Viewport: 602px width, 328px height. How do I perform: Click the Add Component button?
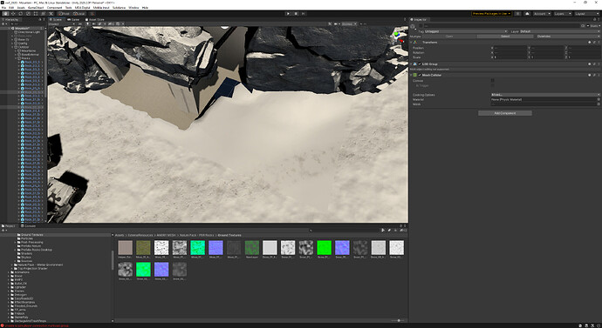point(505,113)
